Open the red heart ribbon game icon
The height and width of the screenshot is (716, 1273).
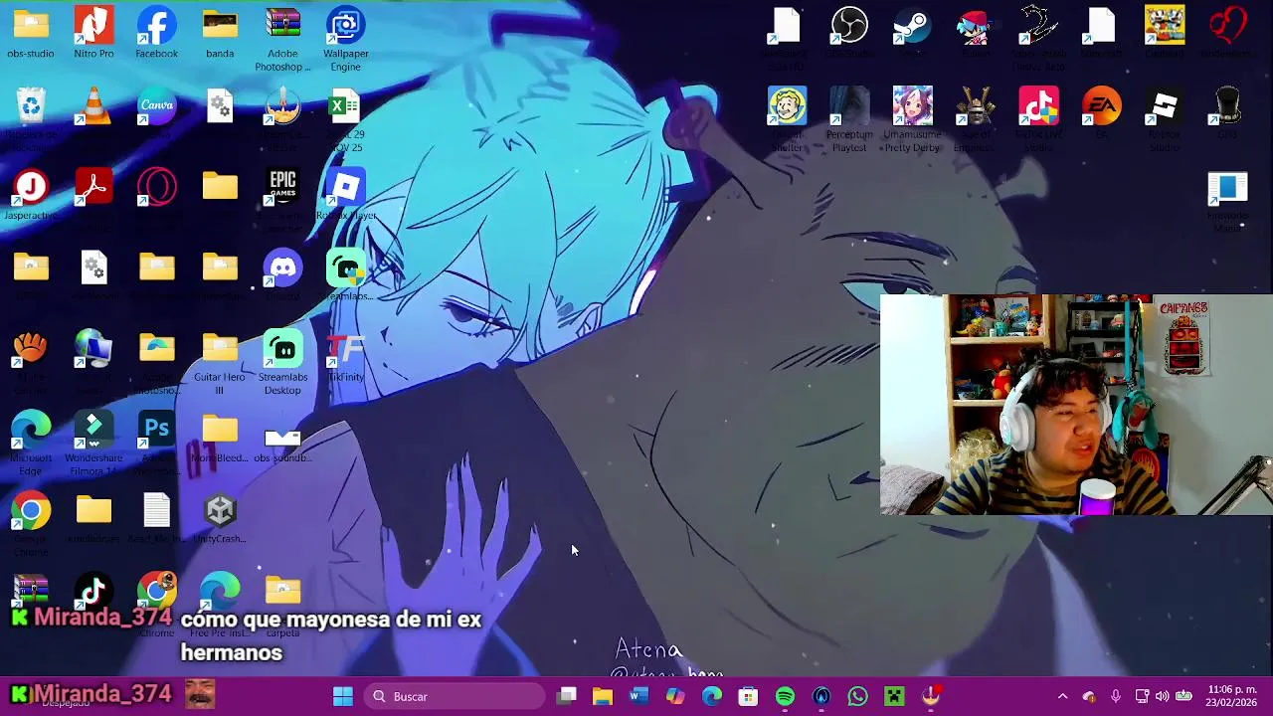(1227, 26)
